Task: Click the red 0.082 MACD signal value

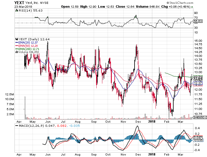Action: tap(62, 126)
